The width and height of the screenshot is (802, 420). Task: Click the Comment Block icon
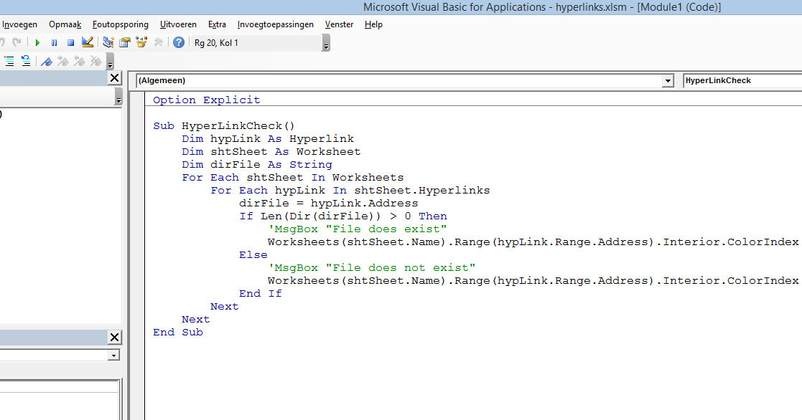coord(9,62)
